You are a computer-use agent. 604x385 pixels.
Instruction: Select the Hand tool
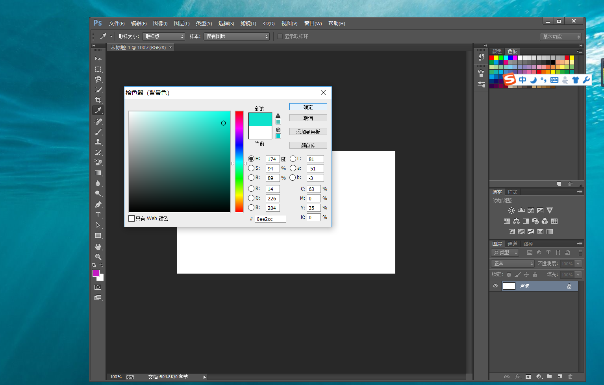pyautogui.click(x=98, y=247)
